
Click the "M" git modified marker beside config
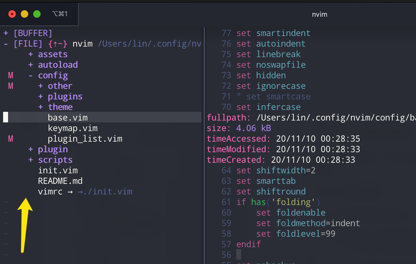(10, 75)
